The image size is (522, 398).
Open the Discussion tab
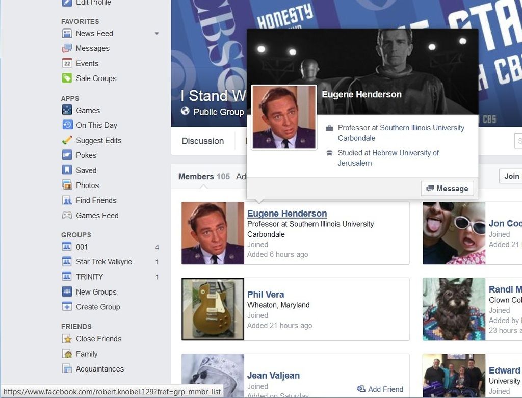[203, 141]
